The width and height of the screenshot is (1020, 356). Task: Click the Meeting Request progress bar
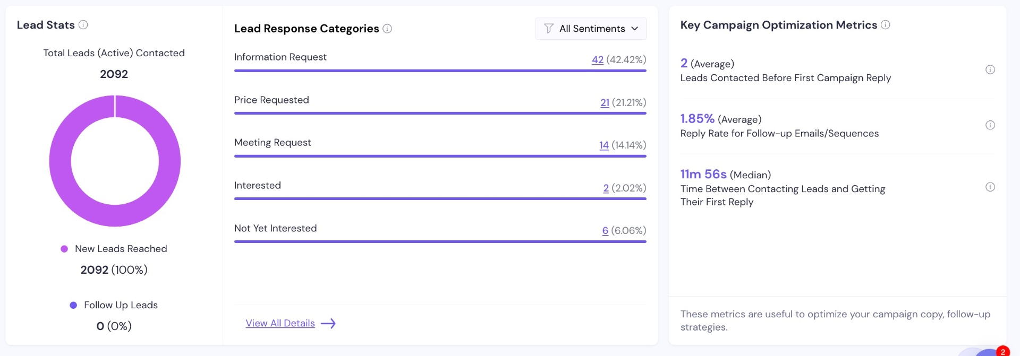point(440,156)
